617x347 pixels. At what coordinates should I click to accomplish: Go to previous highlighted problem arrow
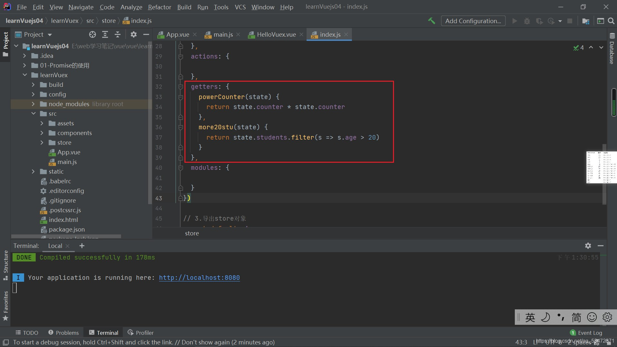click(591, 47)
